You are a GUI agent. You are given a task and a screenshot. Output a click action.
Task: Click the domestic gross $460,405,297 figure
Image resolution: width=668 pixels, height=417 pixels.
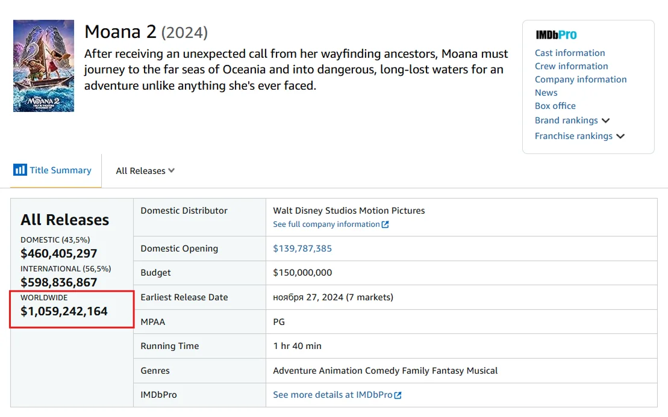click(58, 253)
